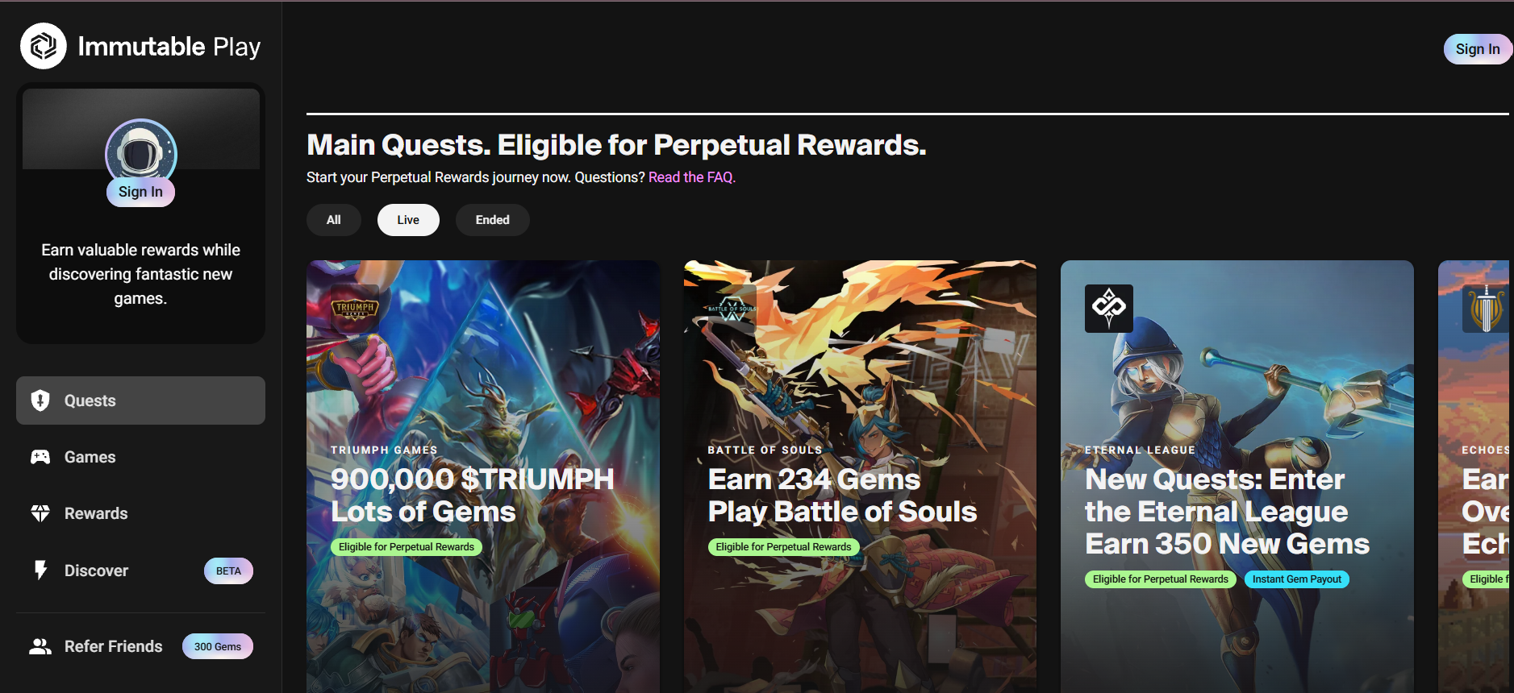Select the All quests filter
1514x693 pixels.
tap(333, 220)
